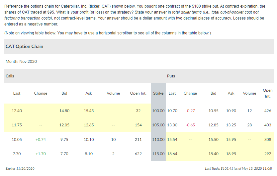Click the Puts section header
The height and width of the screenshot is (176, 277).
click(x=171, y=76)
